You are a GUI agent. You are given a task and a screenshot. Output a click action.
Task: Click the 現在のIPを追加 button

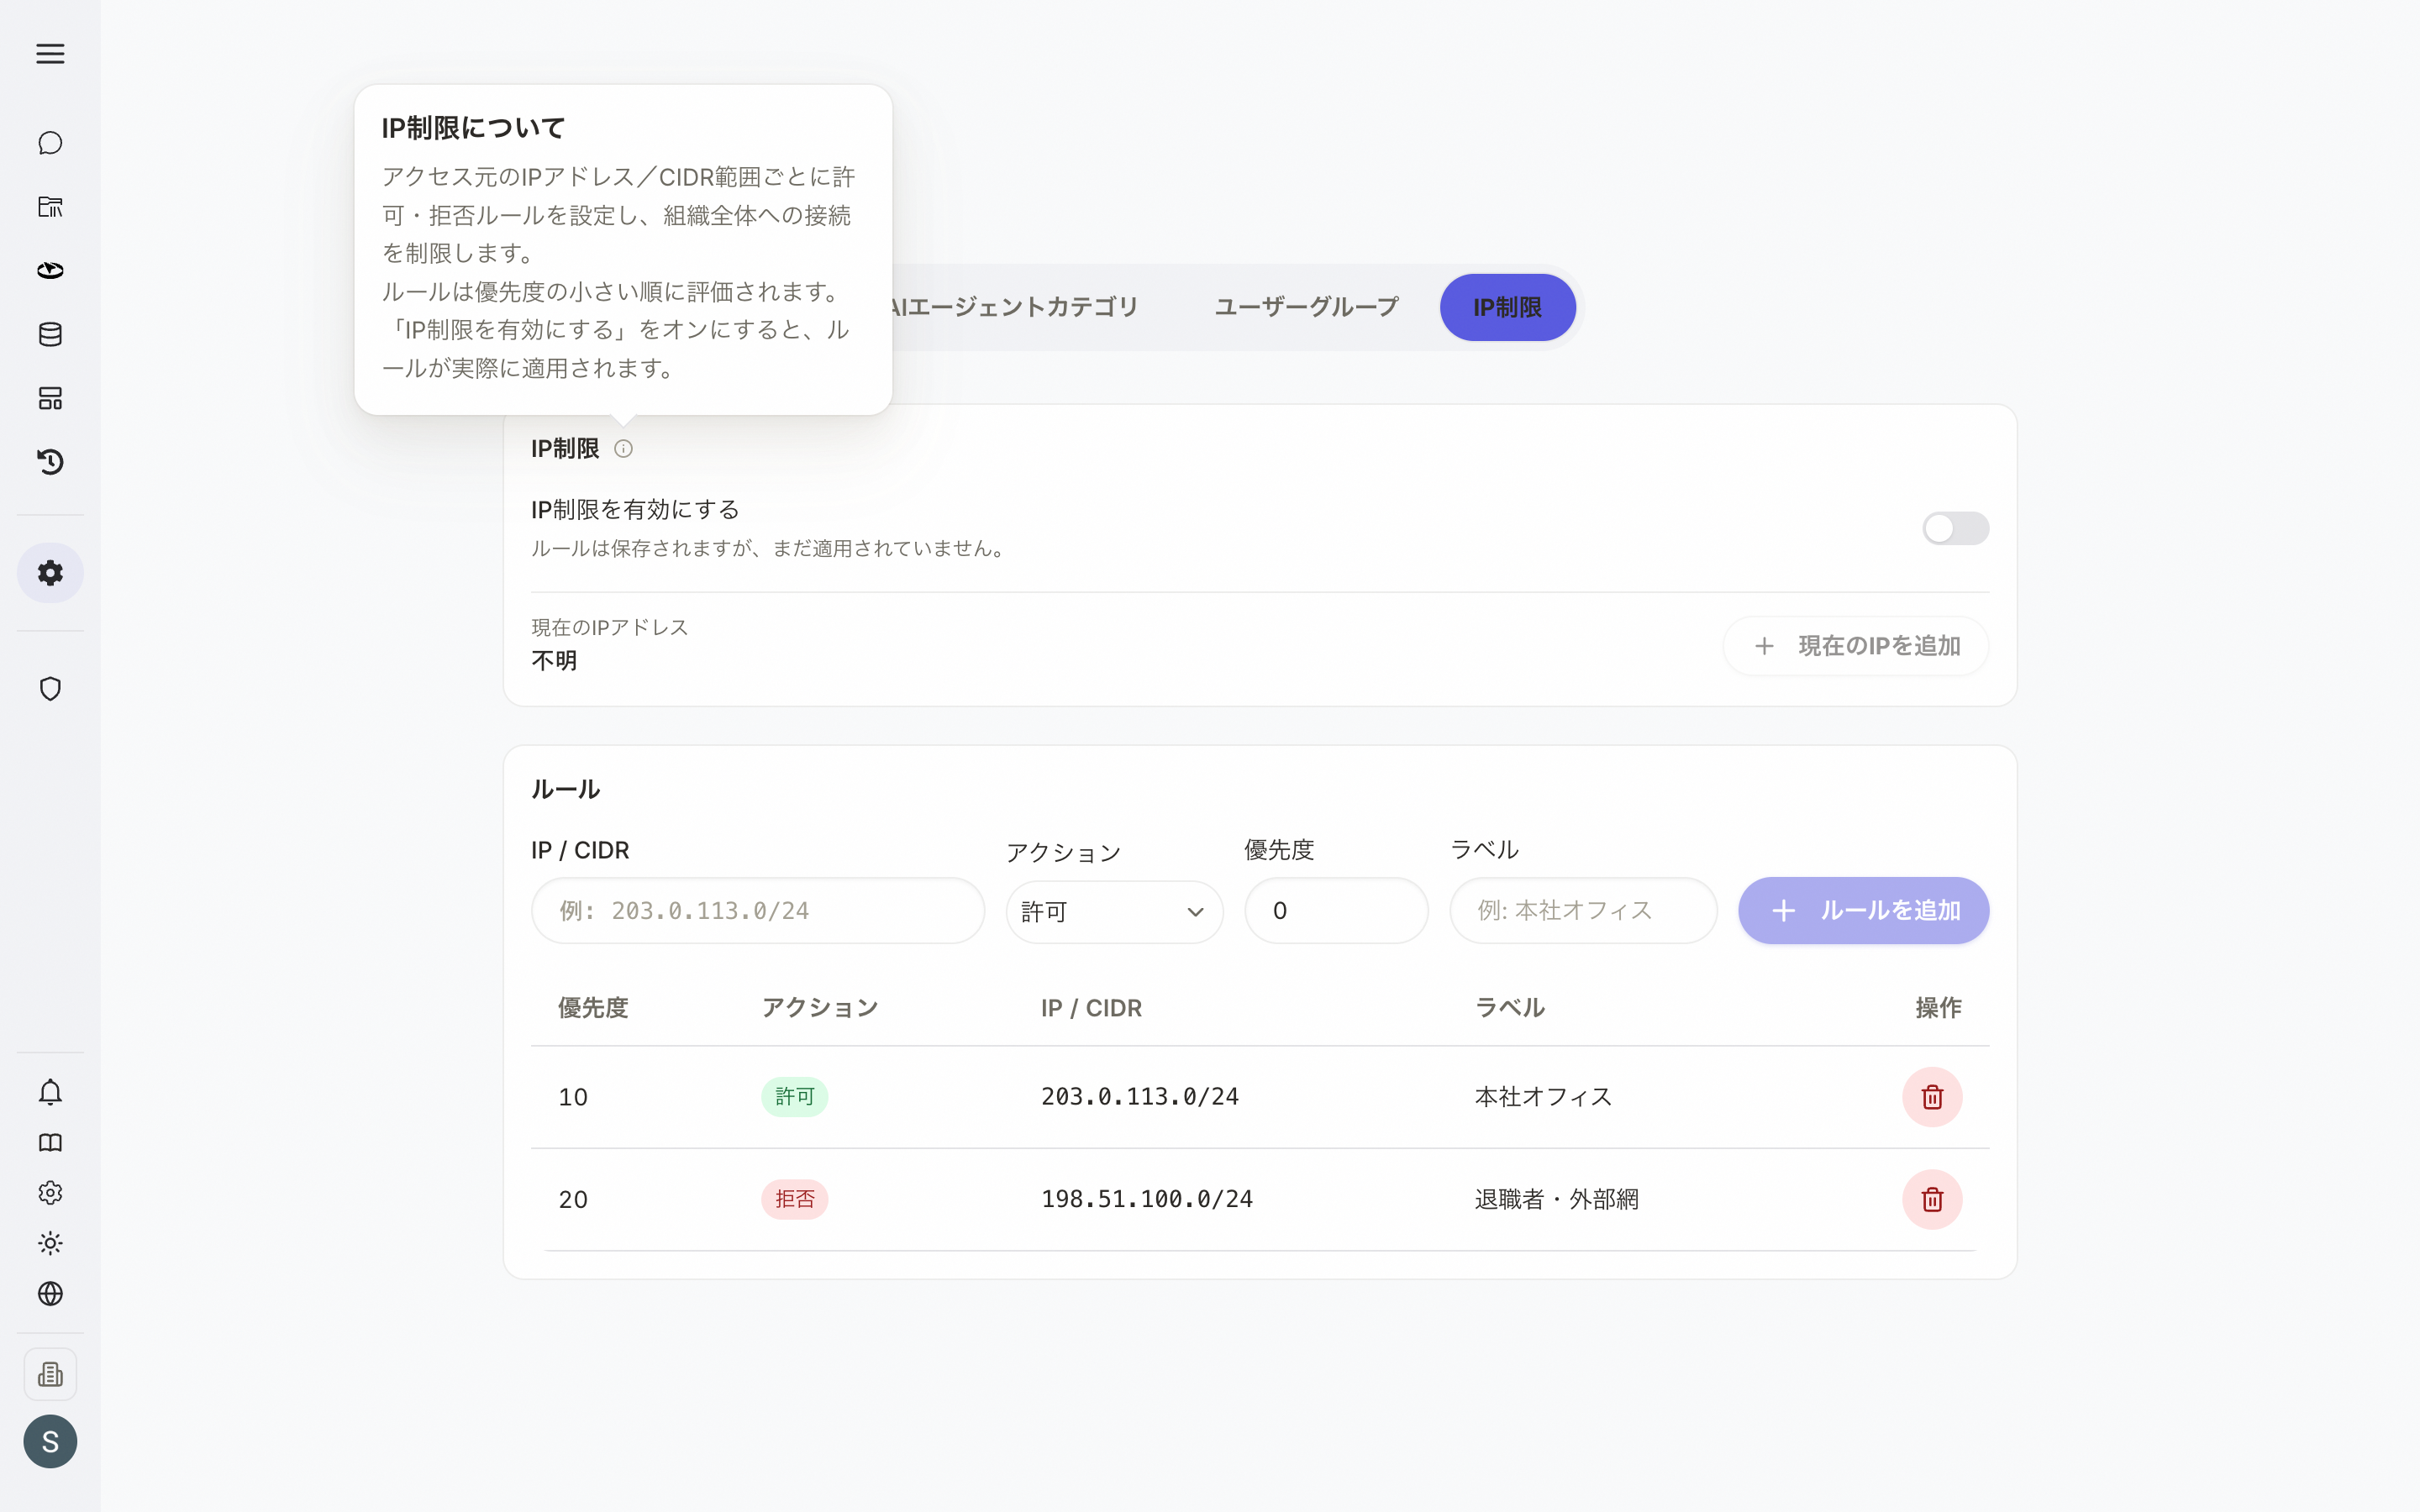pyautogui.click(x=1855, y=646)
